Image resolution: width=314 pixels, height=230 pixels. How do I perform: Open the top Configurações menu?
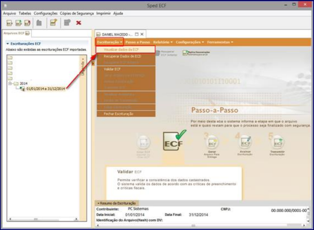pos(45,13)
